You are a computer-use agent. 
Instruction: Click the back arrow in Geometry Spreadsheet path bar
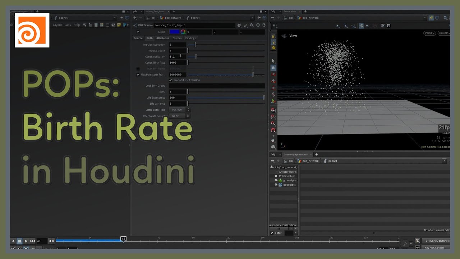272,161
